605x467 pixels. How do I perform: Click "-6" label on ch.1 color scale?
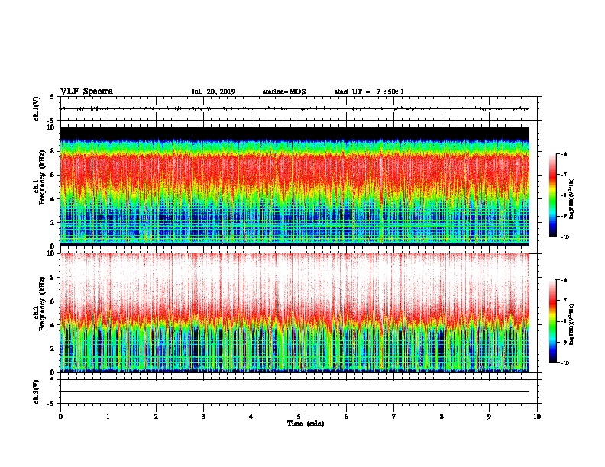tap(564, 153)
